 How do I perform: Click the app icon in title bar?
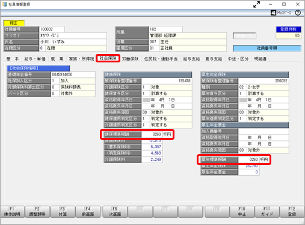tap(4, 4)
